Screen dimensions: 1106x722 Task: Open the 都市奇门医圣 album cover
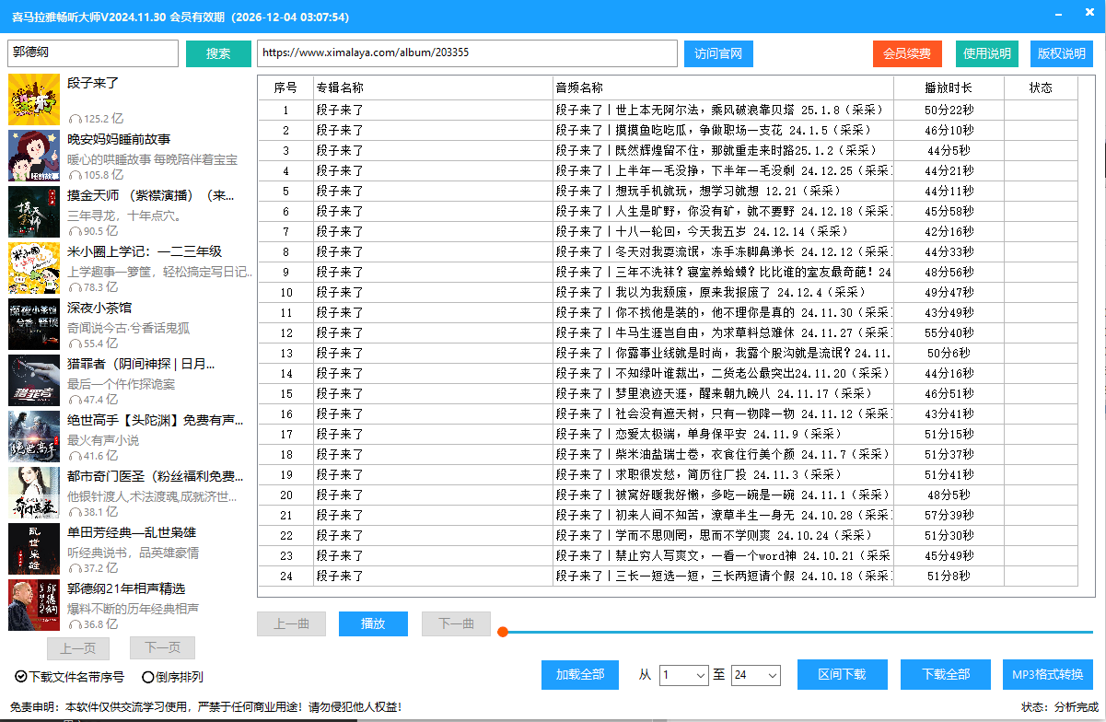34,493
